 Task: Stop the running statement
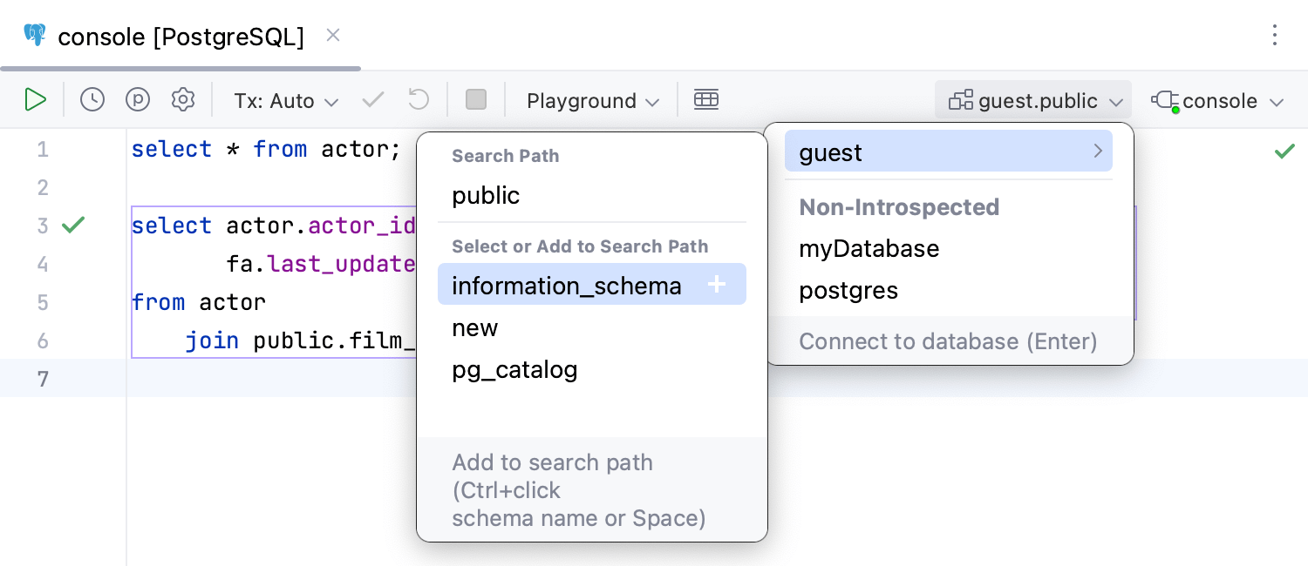(x=476, y=99)
